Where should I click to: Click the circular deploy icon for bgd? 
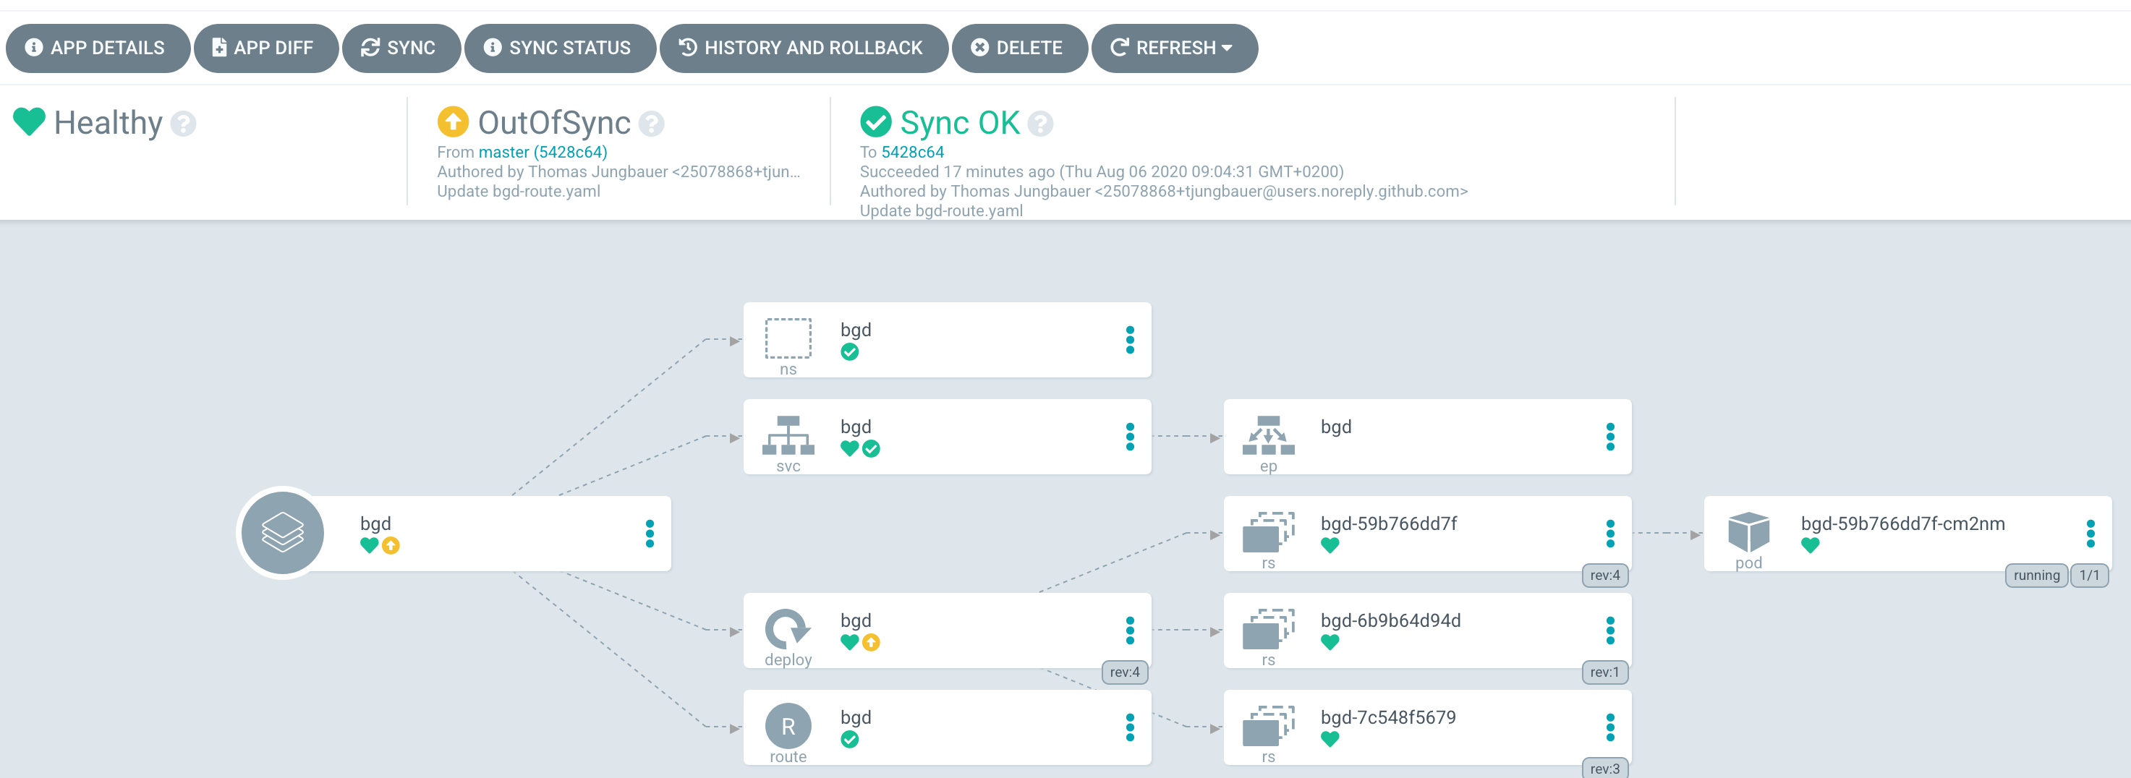(x=788, y=630)
